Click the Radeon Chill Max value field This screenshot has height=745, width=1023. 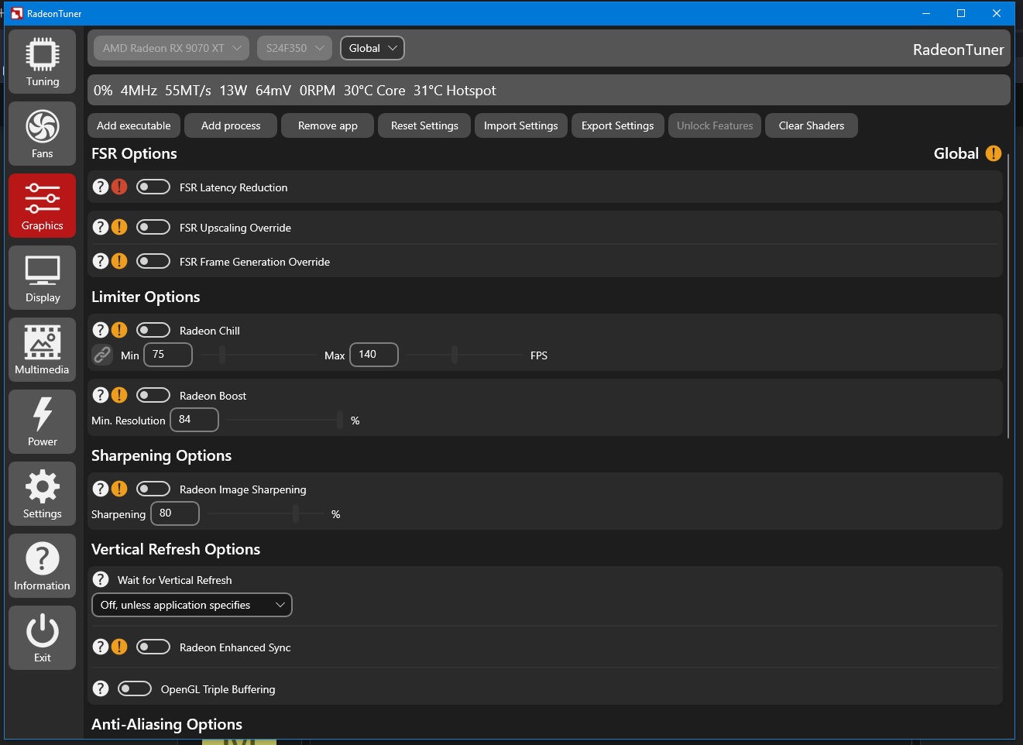[x=374, y=355]
